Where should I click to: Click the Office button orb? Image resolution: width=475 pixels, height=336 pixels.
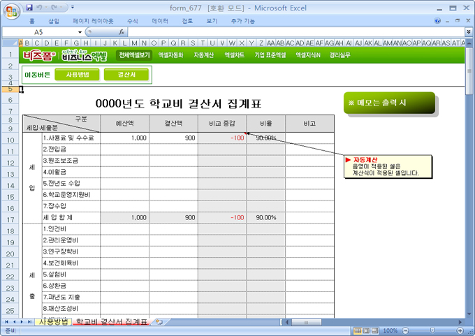(x=11, y=11)
